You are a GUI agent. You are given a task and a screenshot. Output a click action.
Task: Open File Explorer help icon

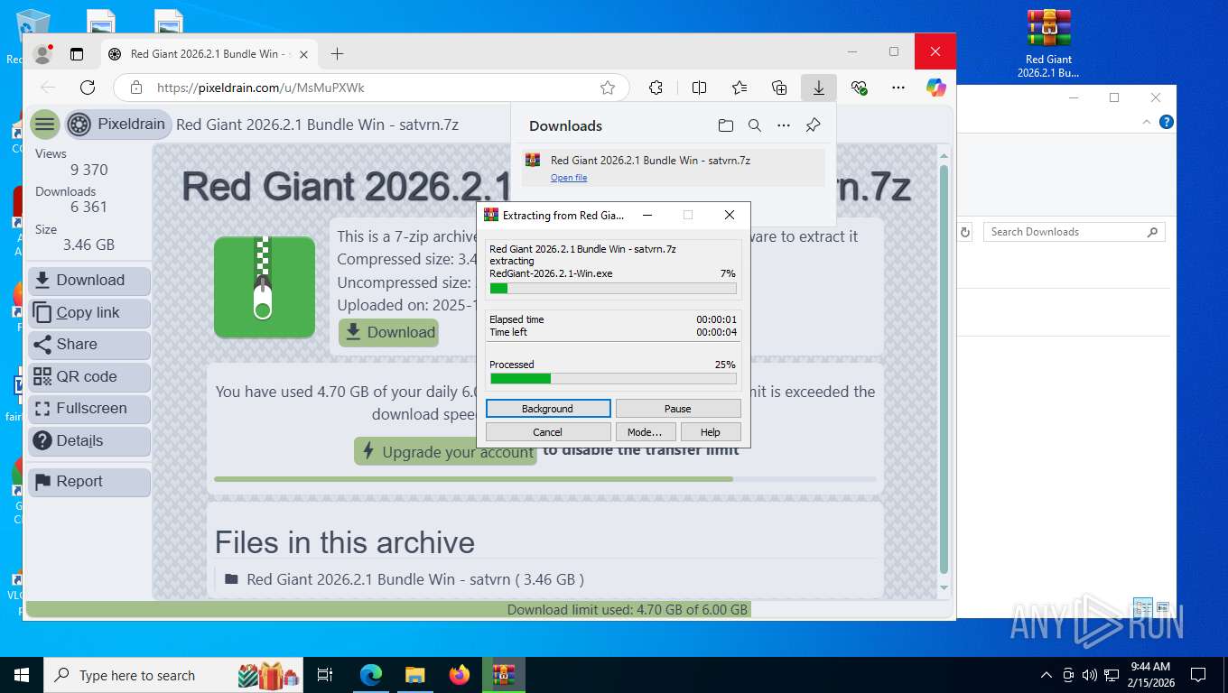tap(1167, 122)
